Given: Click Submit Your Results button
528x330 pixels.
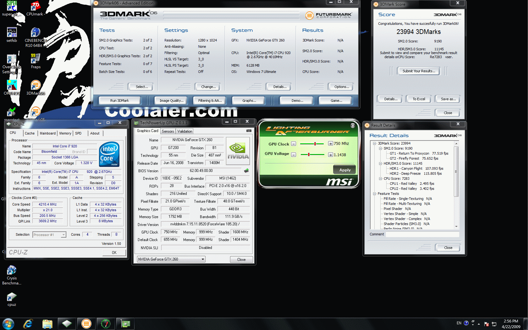Looking at the screenshot, I should tap(419, 71).
